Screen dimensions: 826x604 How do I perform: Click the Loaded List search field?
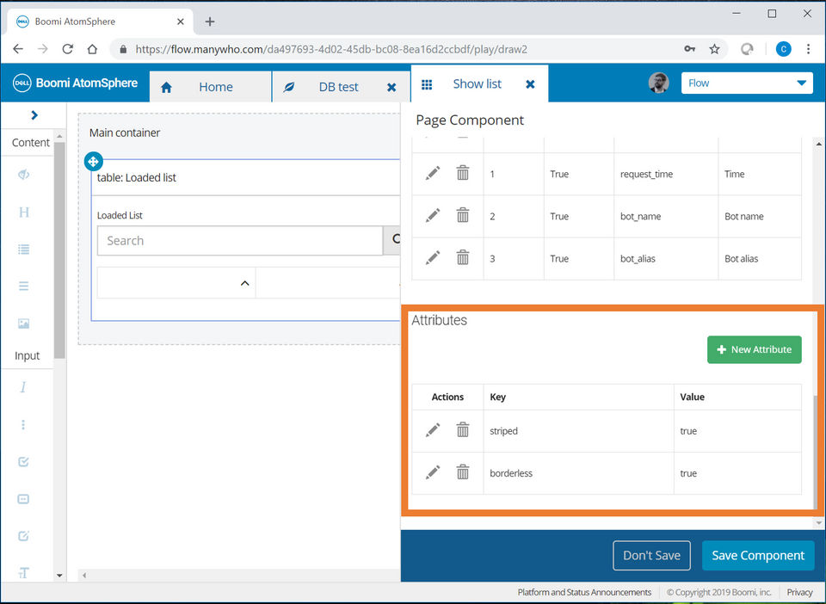tap(239, 241)
